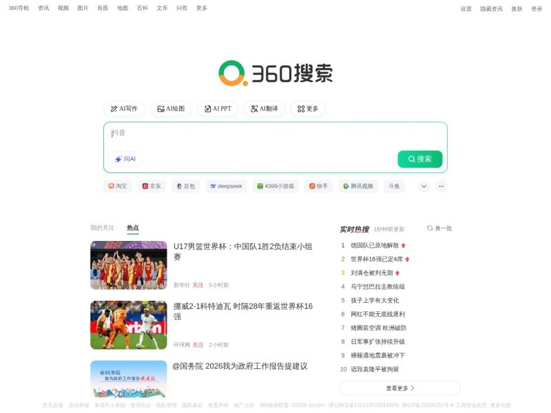Viewport: 551px width, 413px height.
Task: Open 问答 in top menu
Action: click(182, 8)
